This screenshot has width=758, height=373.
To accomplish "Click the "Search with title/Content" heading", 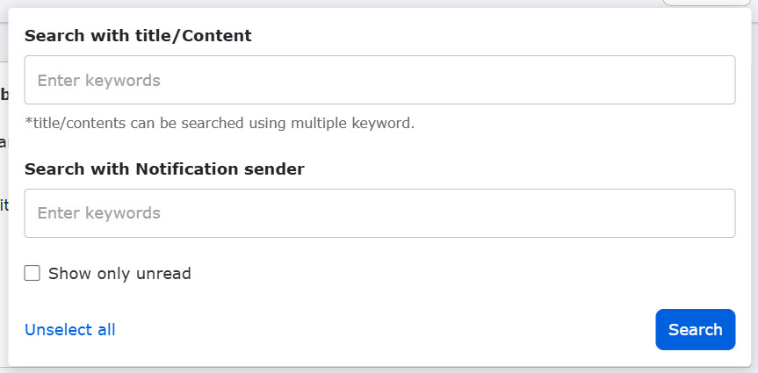I will click(138, 36).
